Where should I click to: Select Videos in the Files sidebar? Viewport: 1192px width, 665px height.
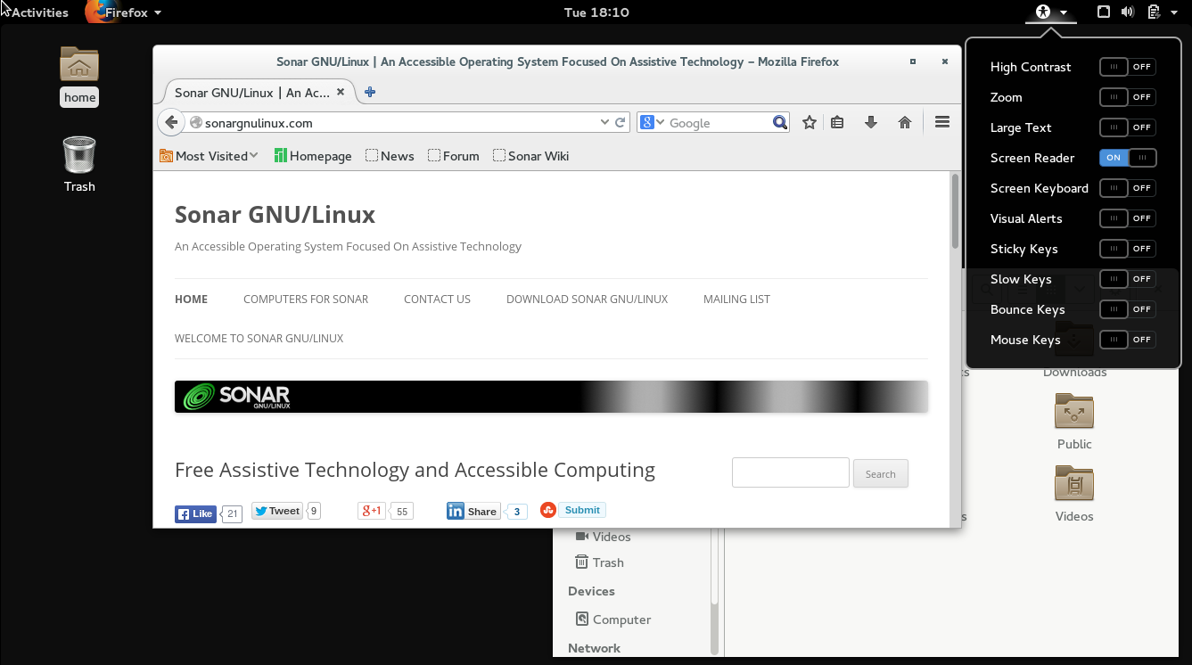604,537
